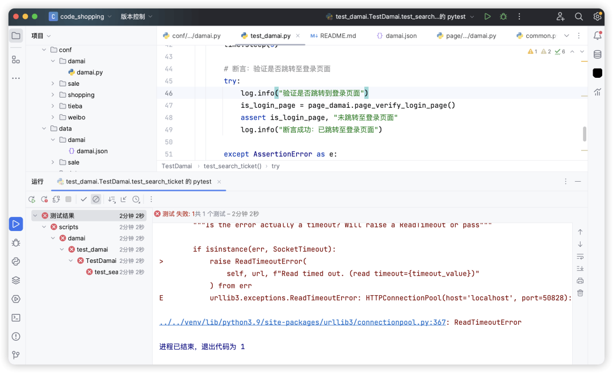Expand the tieba folder
The height and width of the screenshot is (373, 613).
(53, 106)
